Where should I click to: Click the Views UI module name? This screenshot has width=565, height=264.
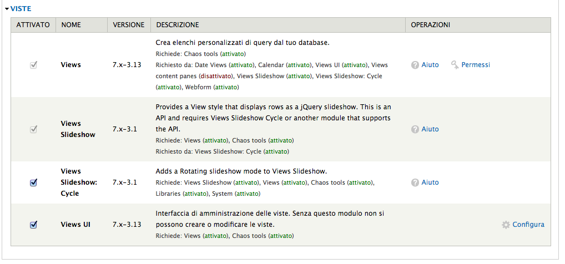pyautogui.click(x=75, y=225)
